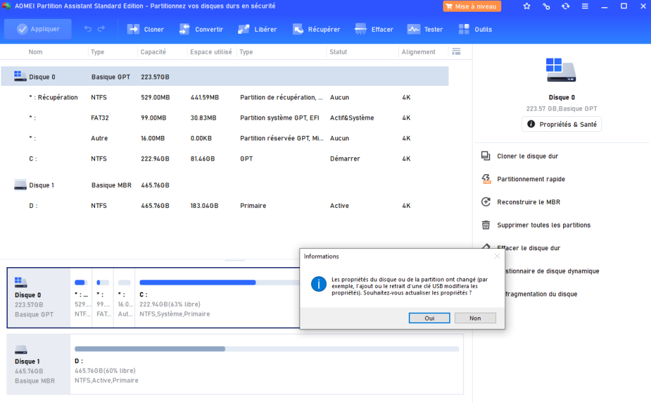Close the Informations dialog
This screenshot has height=403, width=651.
[x=497, y=256]
